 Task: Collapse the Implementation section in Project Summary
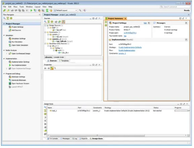(x=186, y=40)
